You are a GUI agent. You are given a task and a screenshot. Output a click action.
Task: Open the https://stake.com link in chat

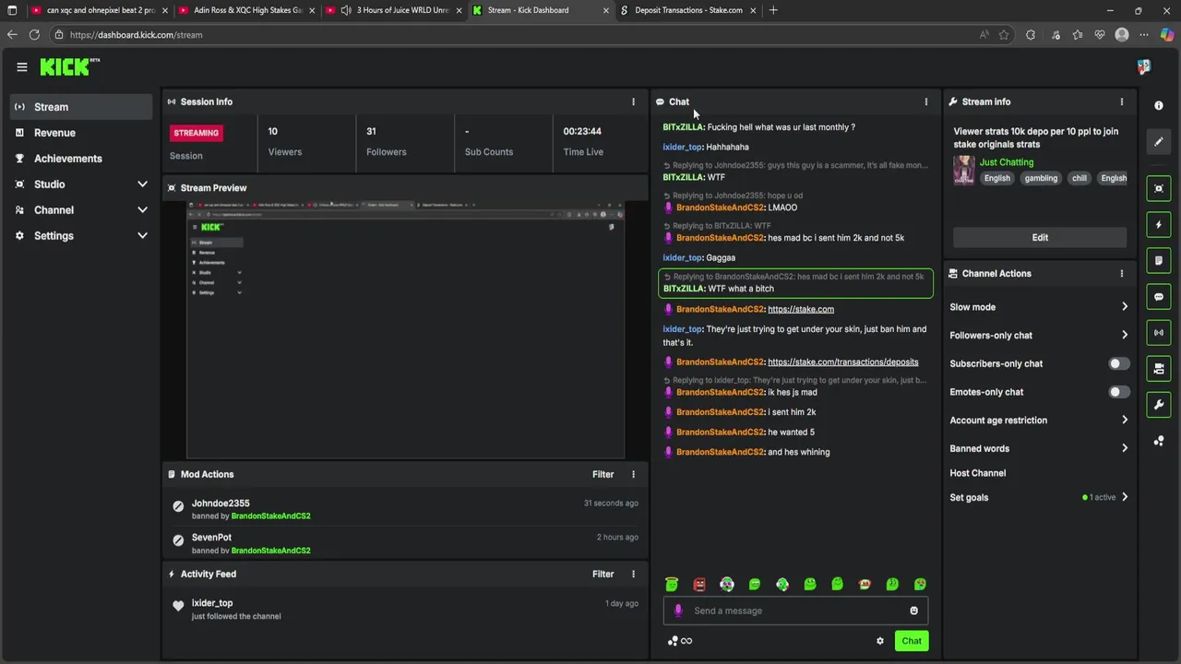[x=801, y=310]
